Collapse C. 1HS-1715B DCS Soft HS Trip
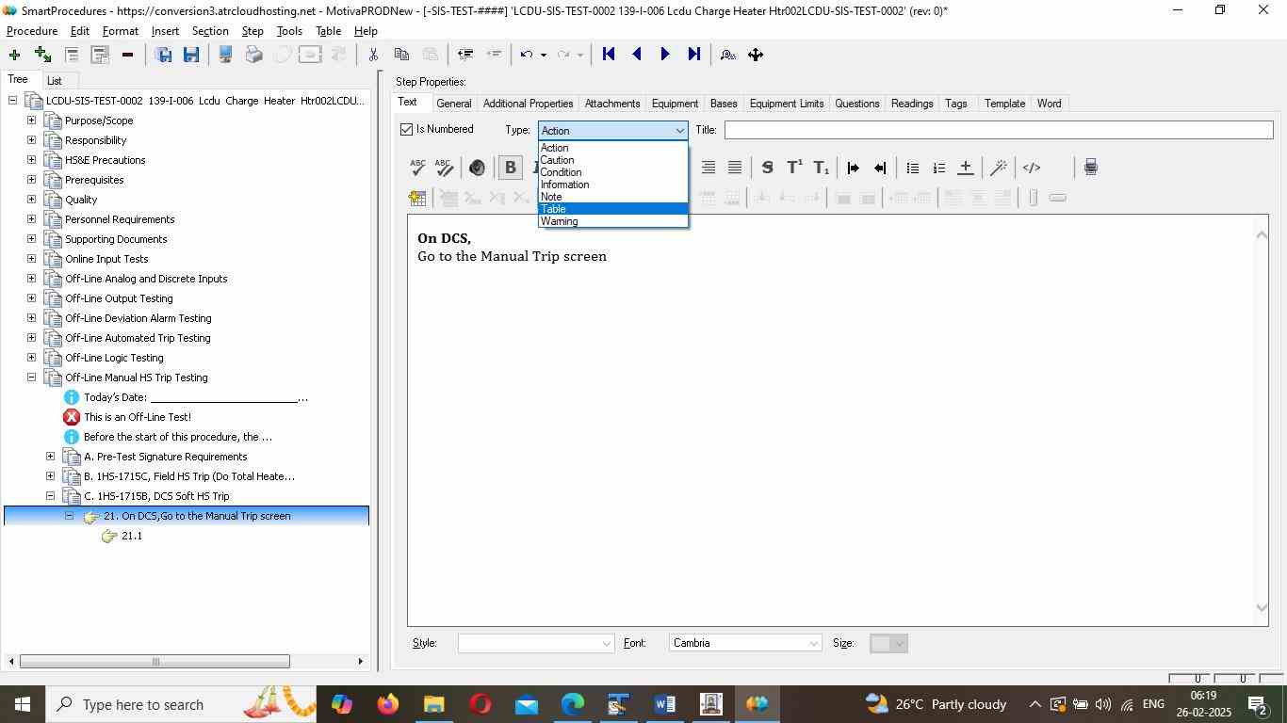 click(x=50, y=496)
